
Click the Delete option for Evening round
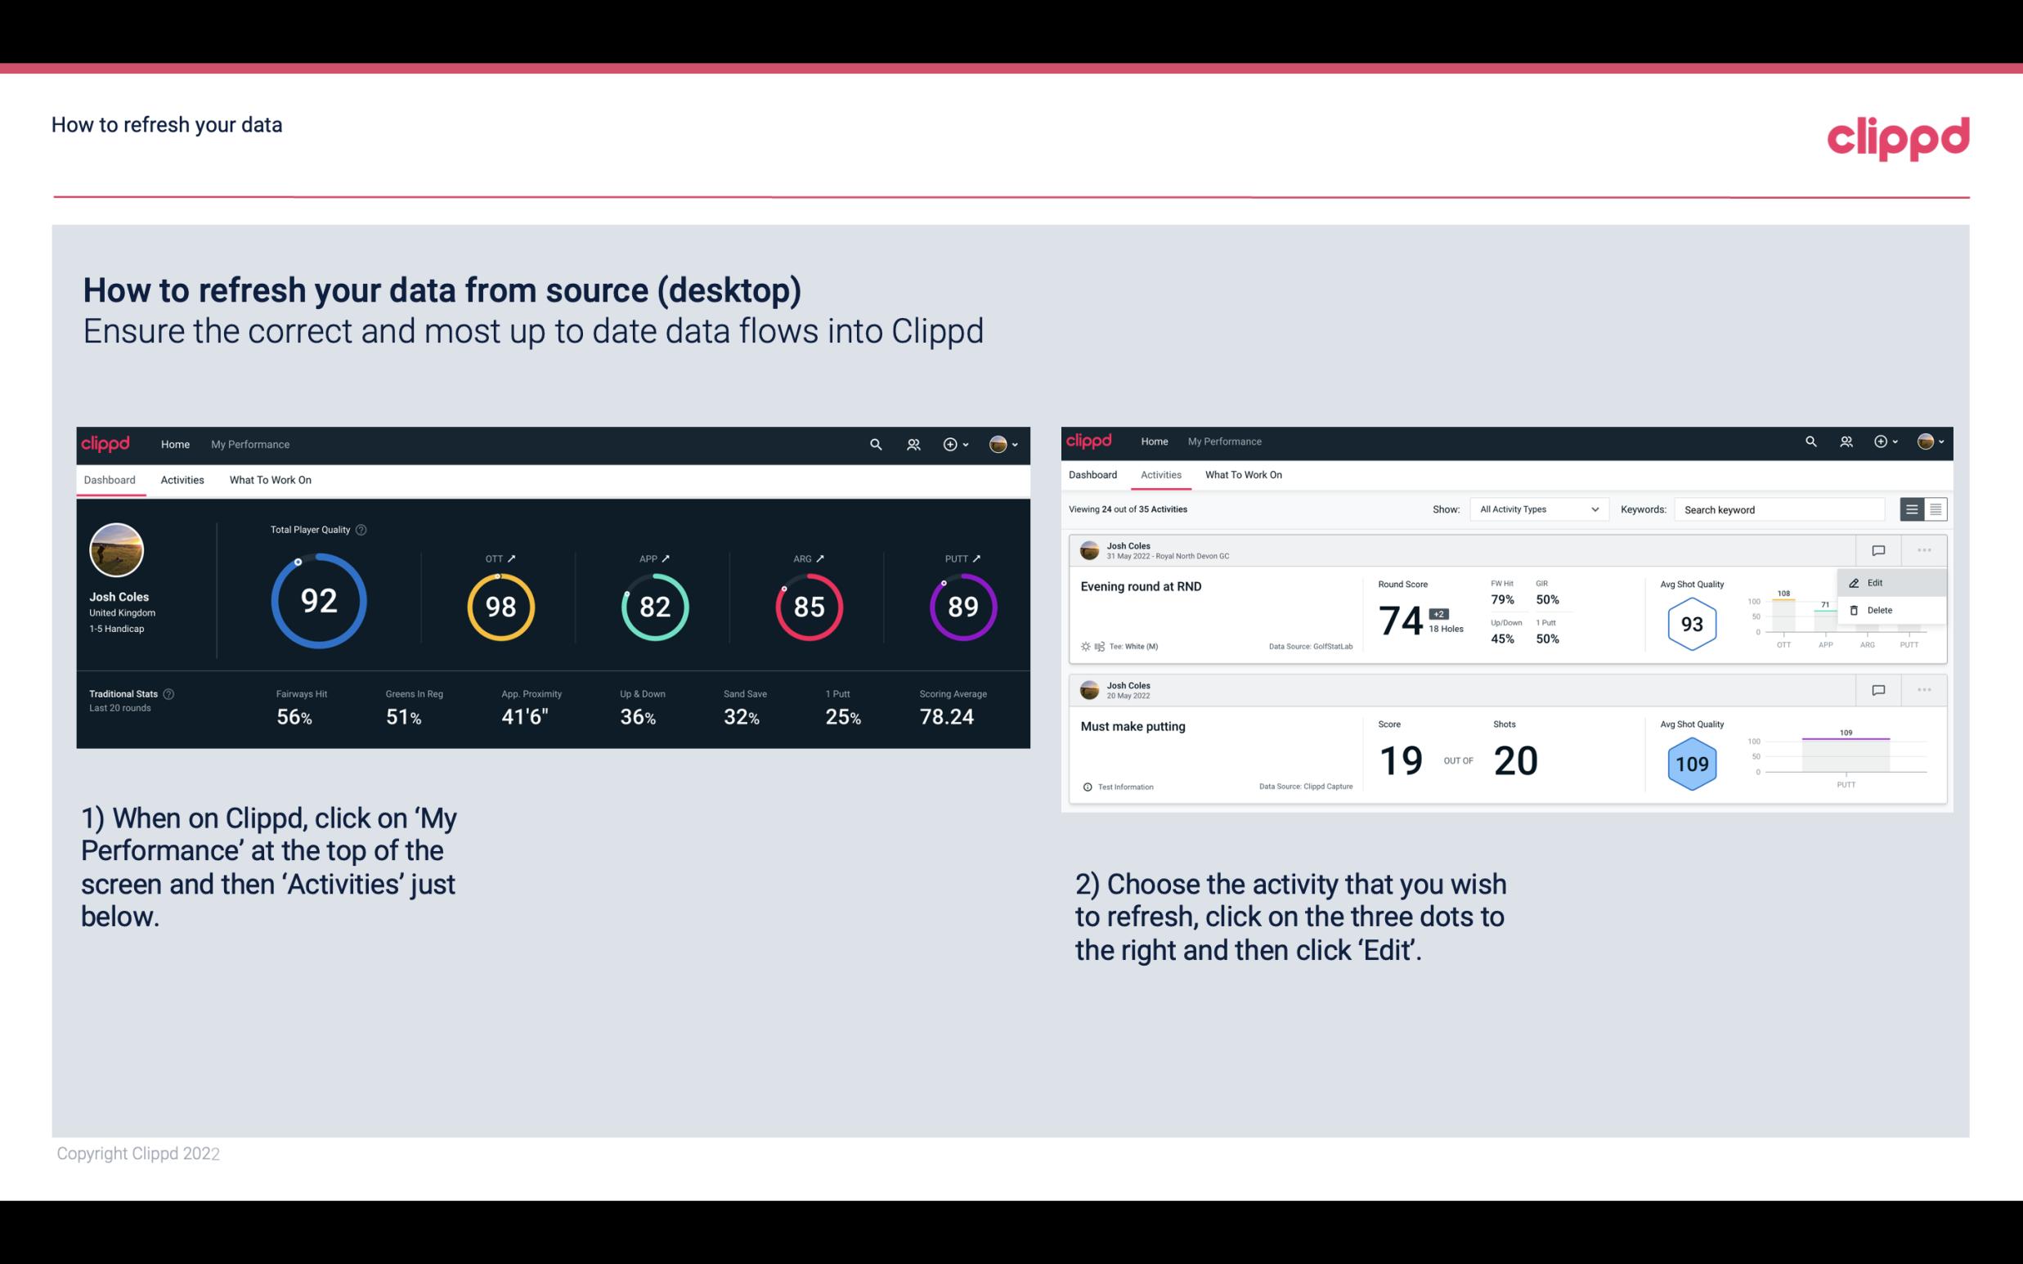(1880, 609)
